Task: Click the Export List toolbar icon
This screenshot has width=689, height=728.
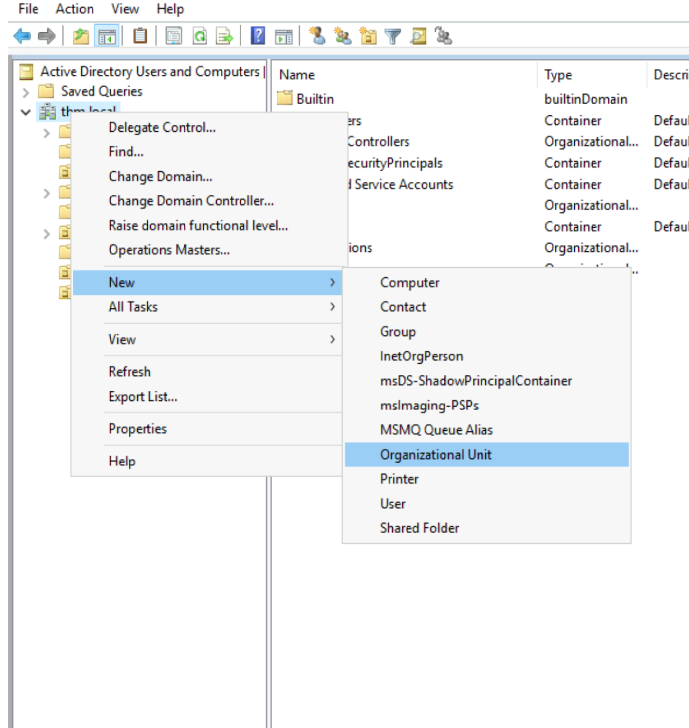Action: click(x=224, y=36)
